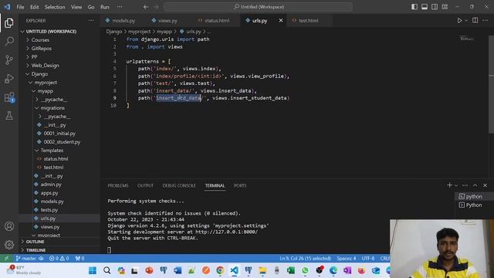Image resolution: width=494 pixels, height=278 pixels.
Task: Open the File menu
Action: pos(20,7)
